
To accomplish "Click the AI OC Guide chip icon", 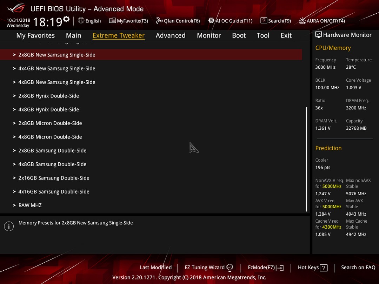I will pos(211,21).
